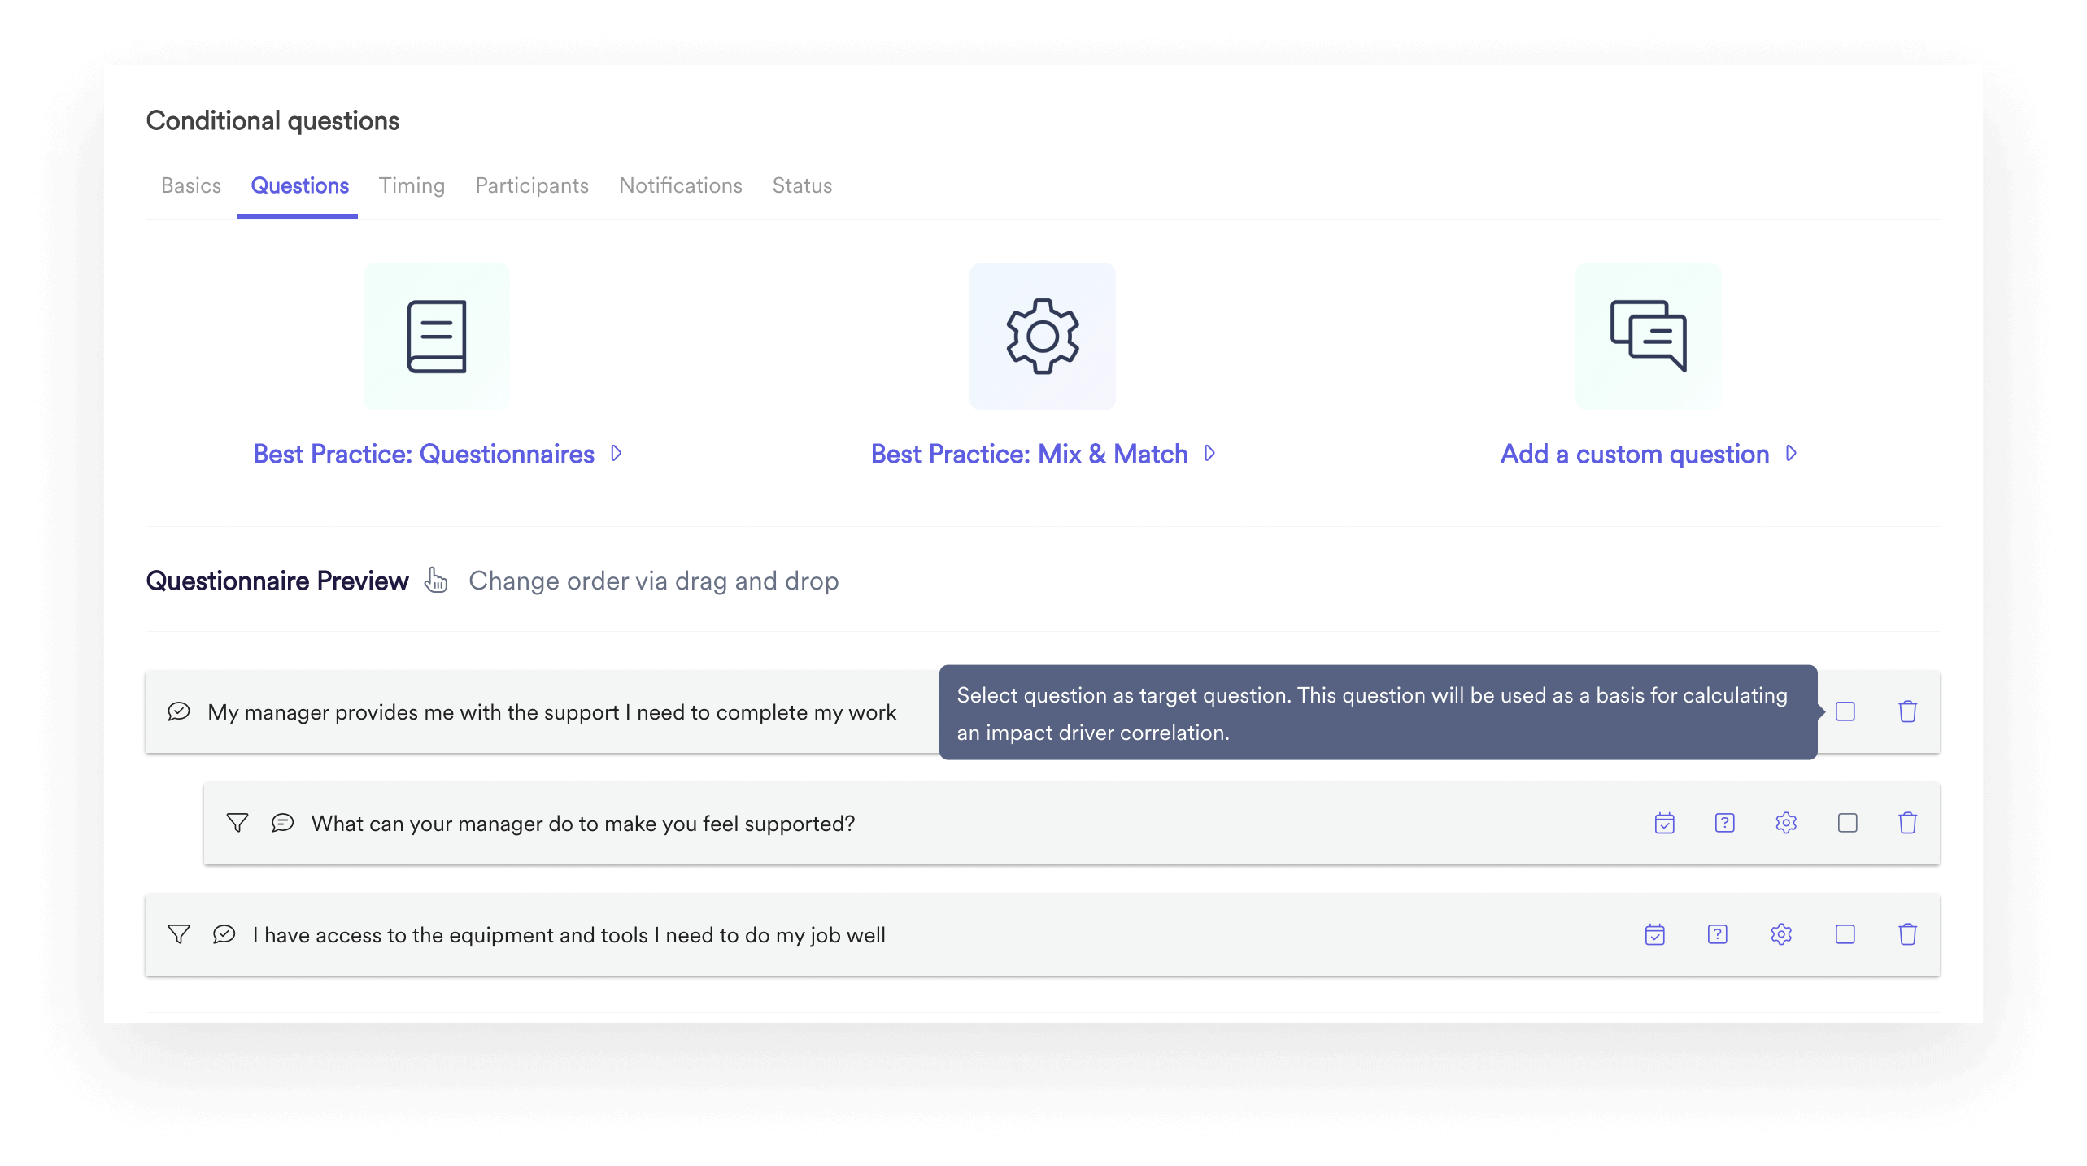Expand the arrow next to Add a custom question
2087x1166 pixels.
pyautogui.click(x=1790, y=453)
